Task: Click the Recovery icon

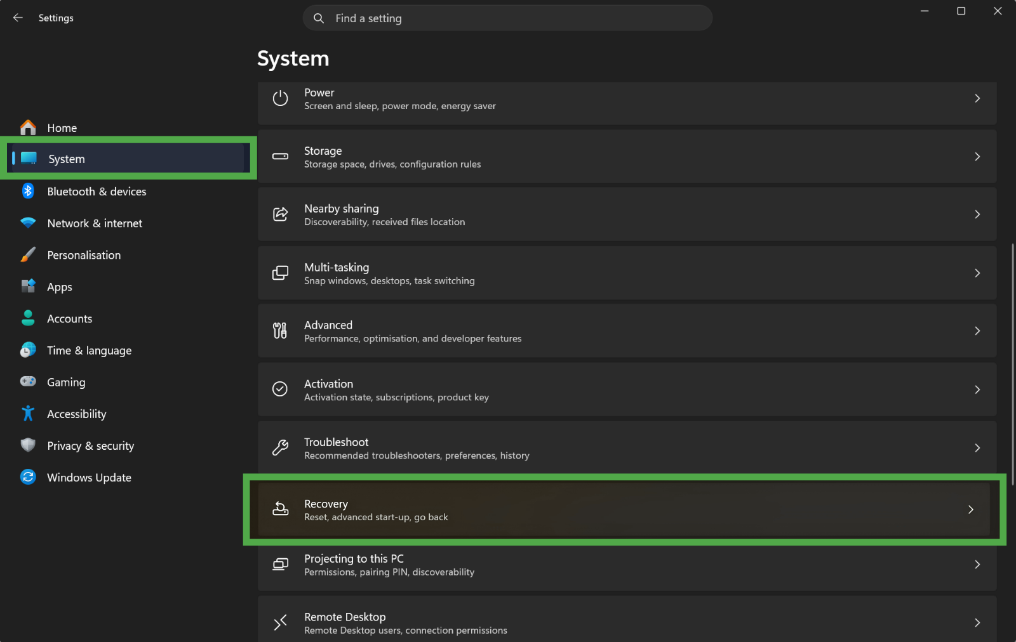Action: pyautogui.click(x=280, y=509)
